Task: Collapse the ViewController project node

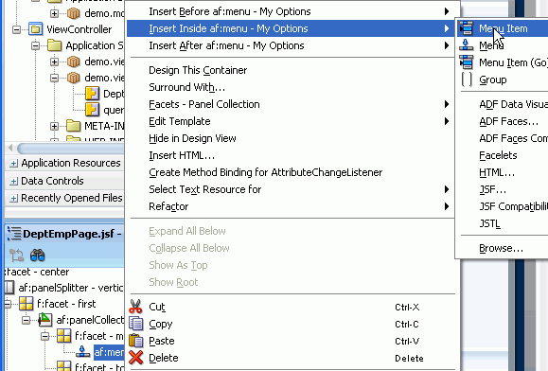Action: [16, 29]
